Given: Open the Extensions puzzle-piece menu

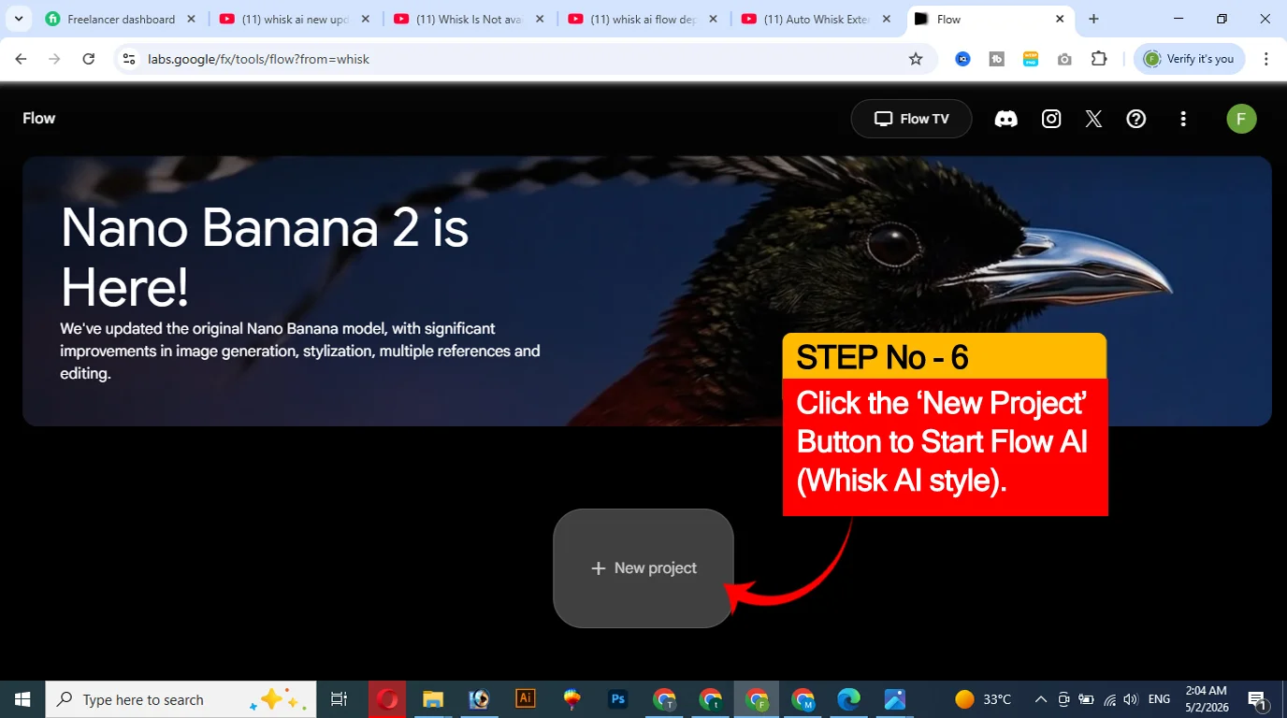Looking at the screenshot, I should coord(1099,59).
